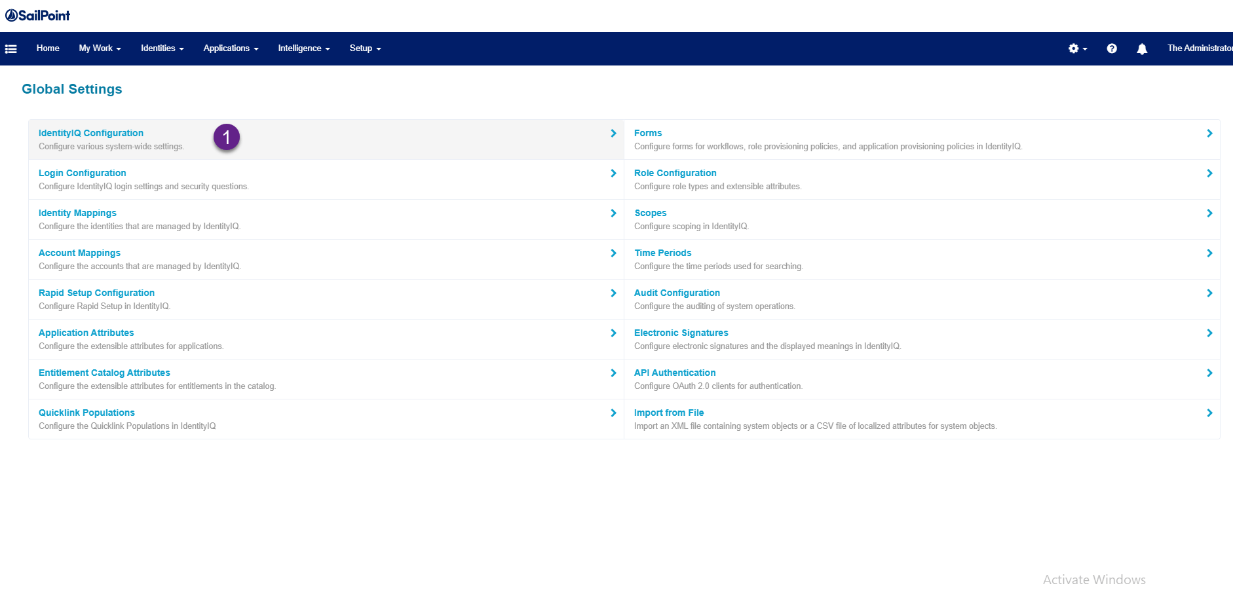
Task: Open Import from File page
Action: tap(669, 413)
